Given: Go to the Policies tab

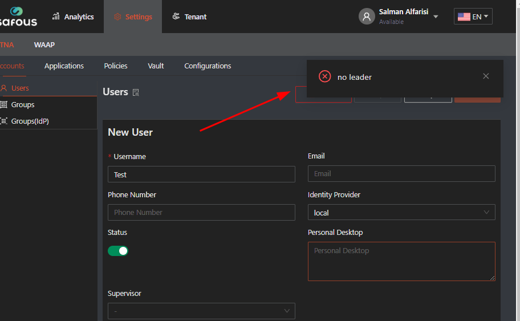Looking at the screenshot, I should (x=116, y=66).
